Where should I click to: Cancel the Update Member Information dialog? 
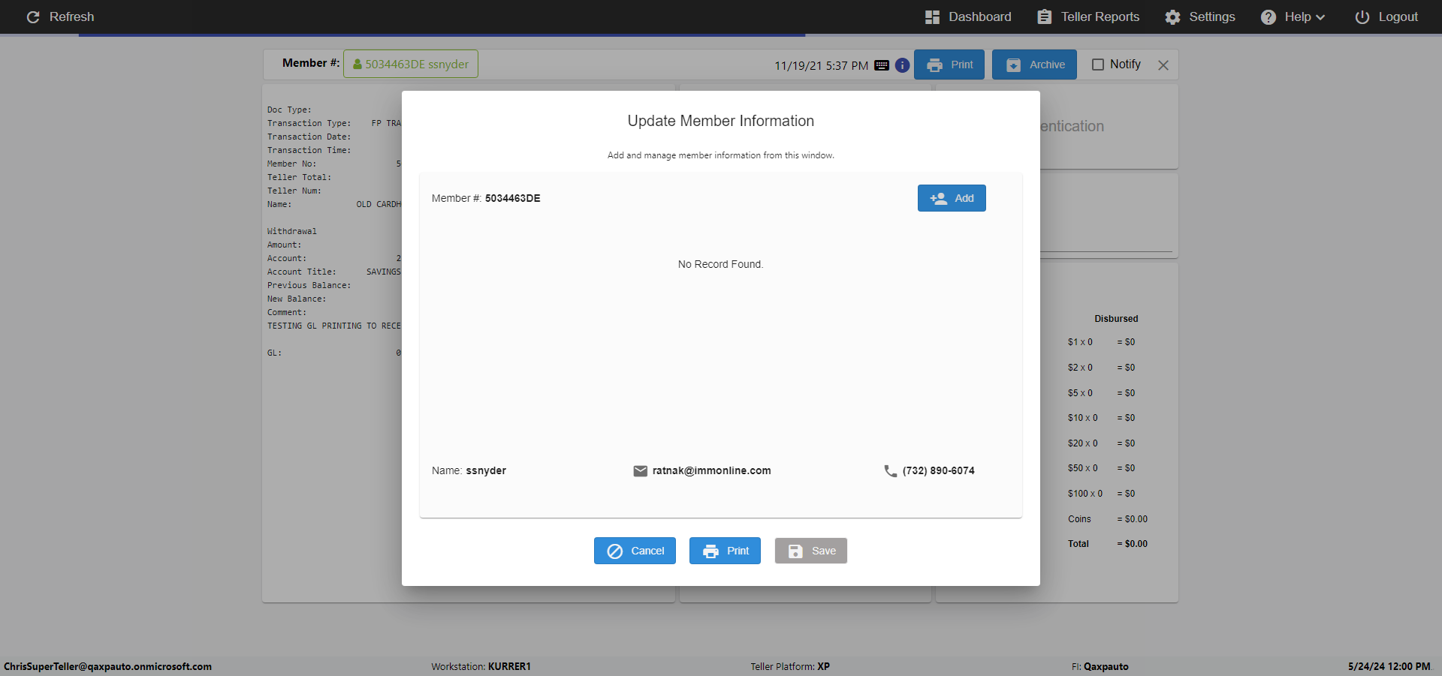[x=635, y=551]
